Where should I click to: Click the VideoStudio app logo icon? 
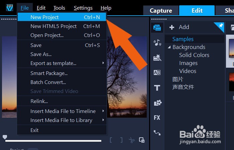[x=10, y=8]
